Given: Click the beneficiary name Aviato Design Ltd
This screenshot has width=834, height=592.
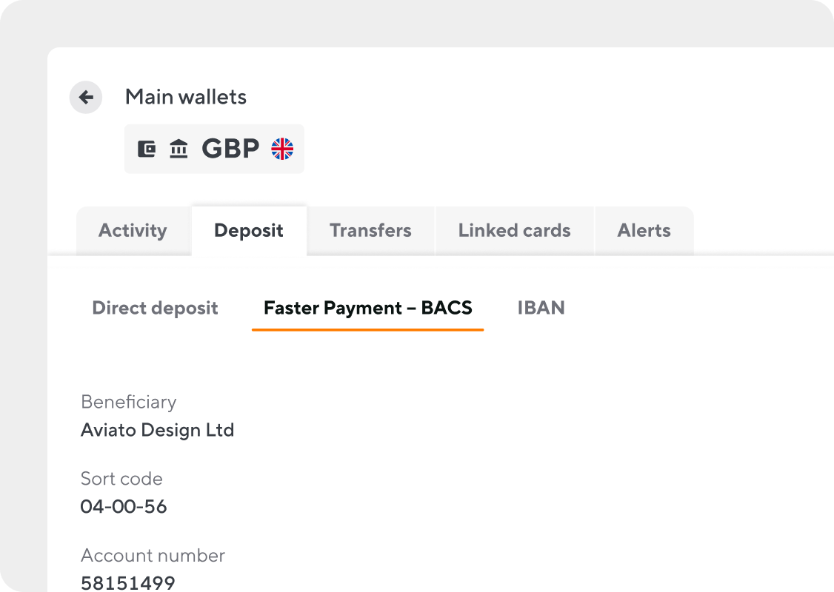Looking at the screenshot, I should coord(157,430).
